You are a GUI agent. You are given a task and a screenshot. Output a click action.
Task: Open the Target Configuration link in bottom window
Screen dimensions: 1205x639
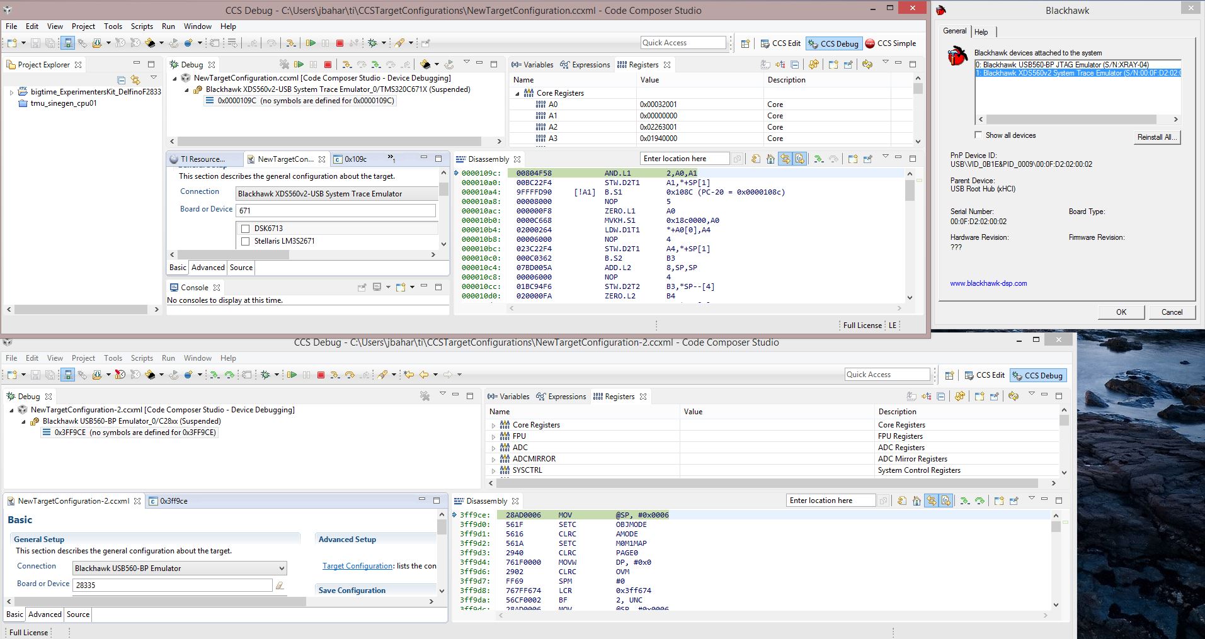pyautogui.click(x=357, y=566)
